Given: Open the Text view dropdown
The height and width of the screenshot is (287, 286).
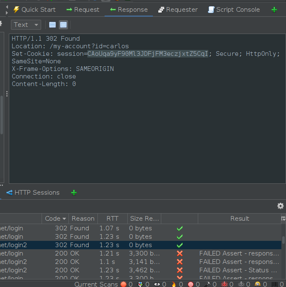Looking at the screenshot, I should 26,25.
